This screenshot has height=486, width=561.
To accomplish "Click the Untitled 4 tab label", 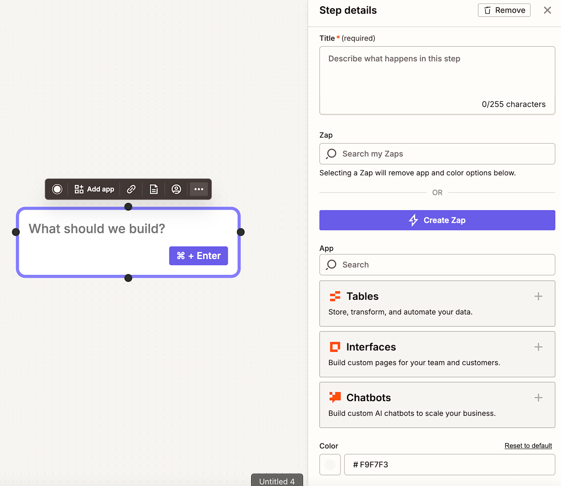I will click(277, 481).
